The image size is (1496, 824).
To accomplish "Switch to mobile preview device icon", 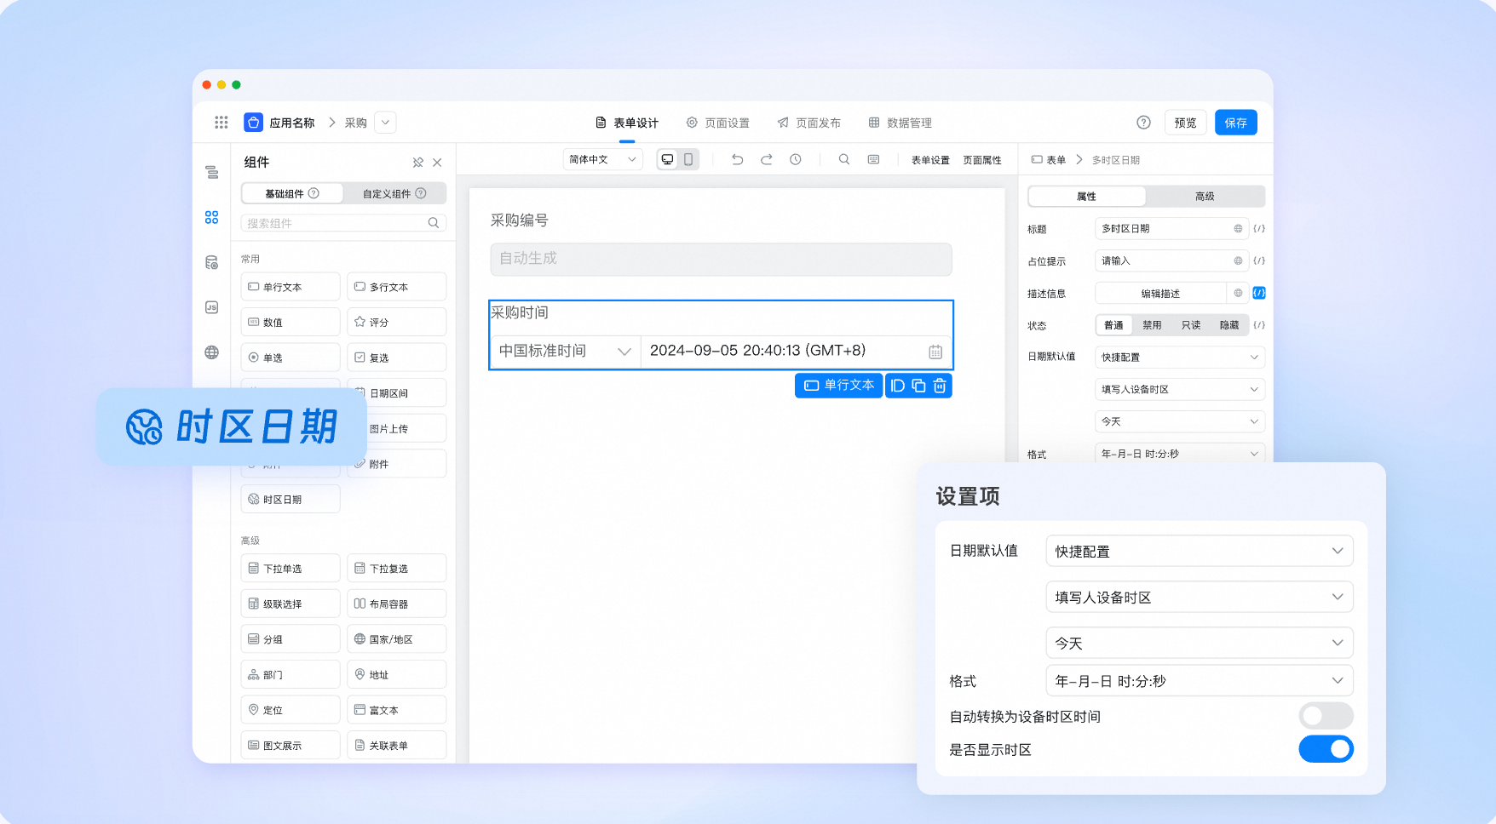I will 688,159.
